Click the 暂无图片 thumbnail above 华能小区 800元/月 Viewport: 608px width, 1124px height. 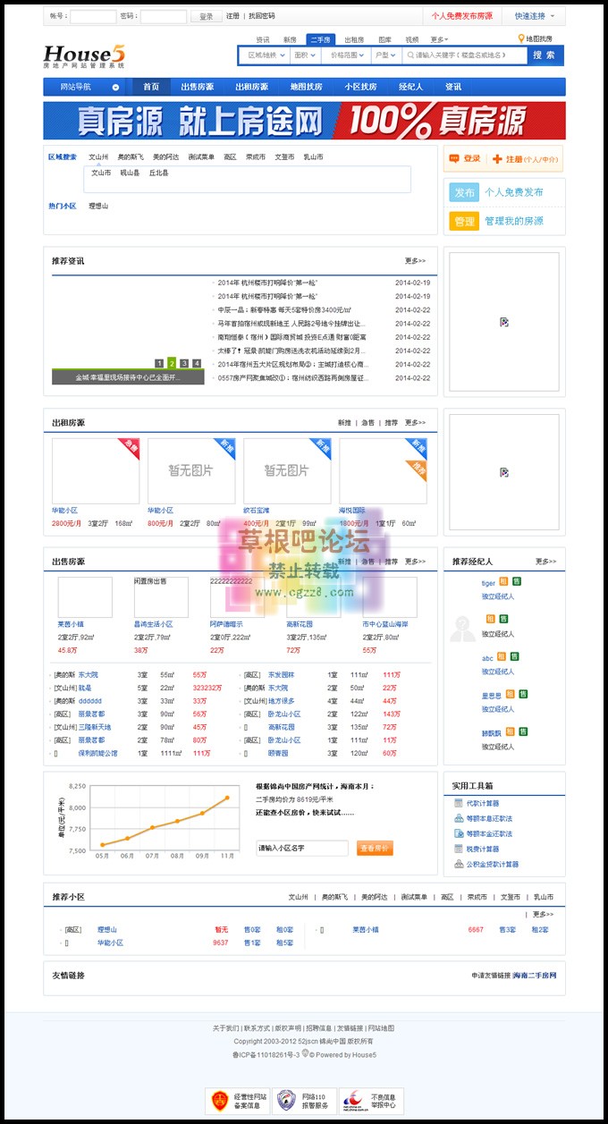tap(191, 471)
